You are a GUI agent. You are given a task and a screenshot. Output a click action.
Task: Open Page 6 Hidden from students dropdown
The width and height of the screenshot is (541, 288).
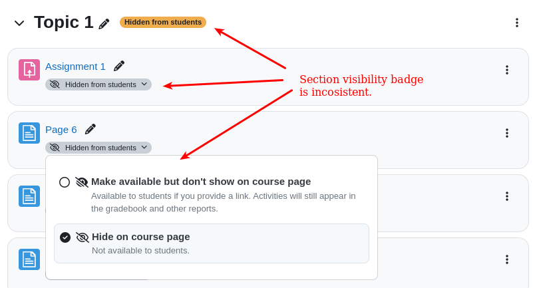(x=98, y=148)
